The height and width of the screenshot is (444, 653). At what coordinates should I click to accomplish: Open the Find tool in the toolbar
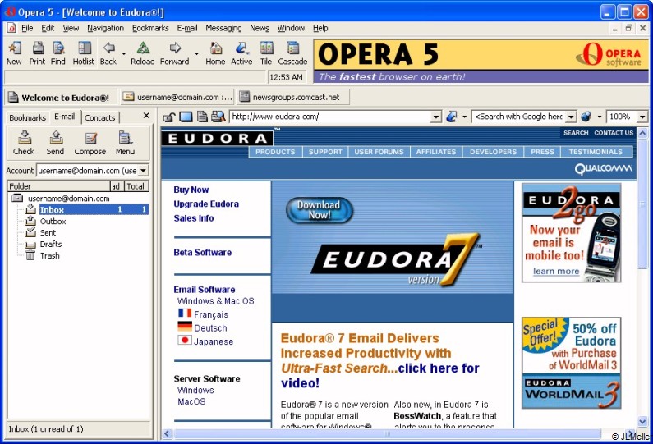pyautogui.click(x=57, y=53)
